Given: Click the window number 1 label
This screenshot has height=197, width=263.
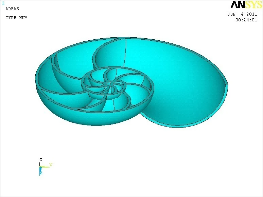Looking at the screenshot, I should coord(3,3).
